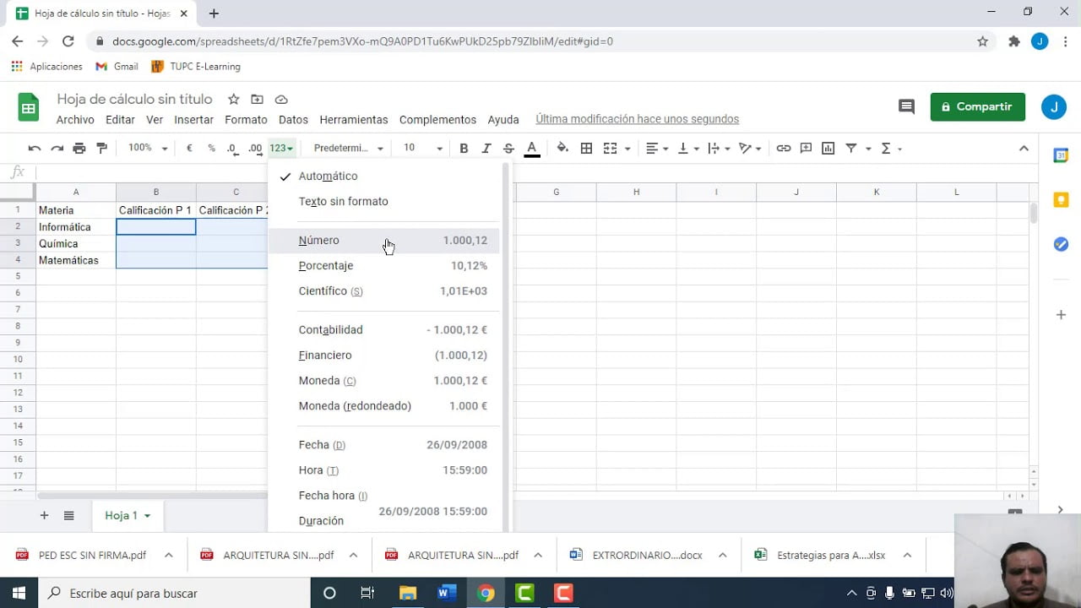The height and width of the screenshot is (608, 1081).
Task: Open the text color picker
Action: coord(531,149)
